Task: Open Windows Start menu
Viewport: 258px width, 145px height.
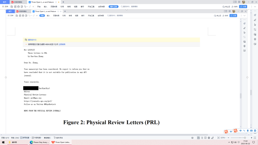Action: [x=3, y=142]
